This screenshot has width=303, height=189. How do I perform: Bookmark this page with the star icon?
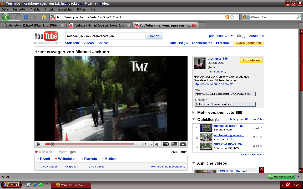click(x=232, y=17)
